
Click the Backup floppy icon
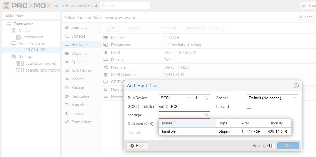point(67,88)
